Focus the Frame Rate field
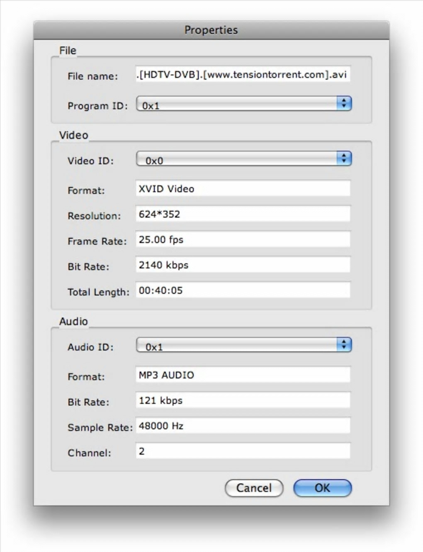 243,239
